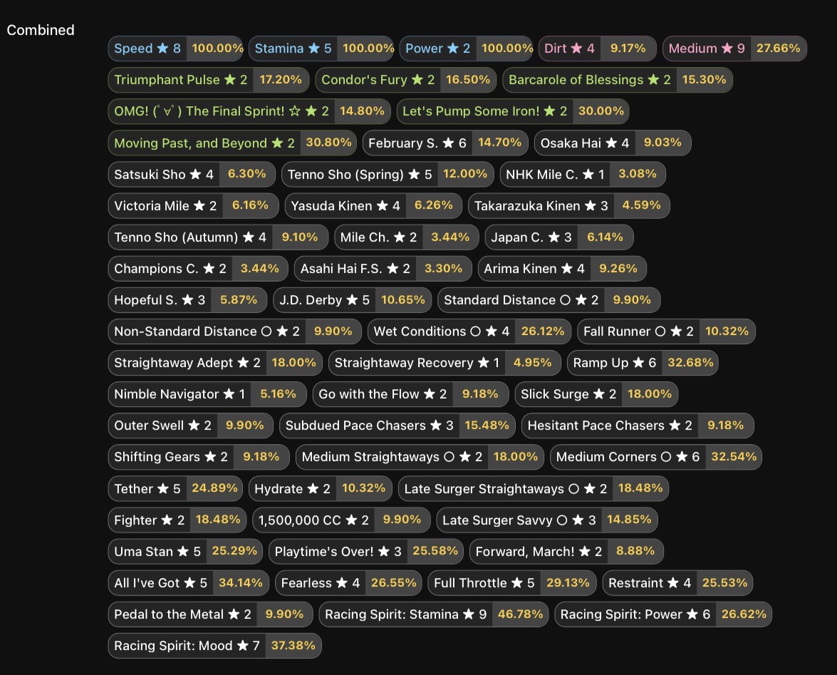Select Go with the Flow chip
Viewport: 837px width, 675px height.
(410, 394)
